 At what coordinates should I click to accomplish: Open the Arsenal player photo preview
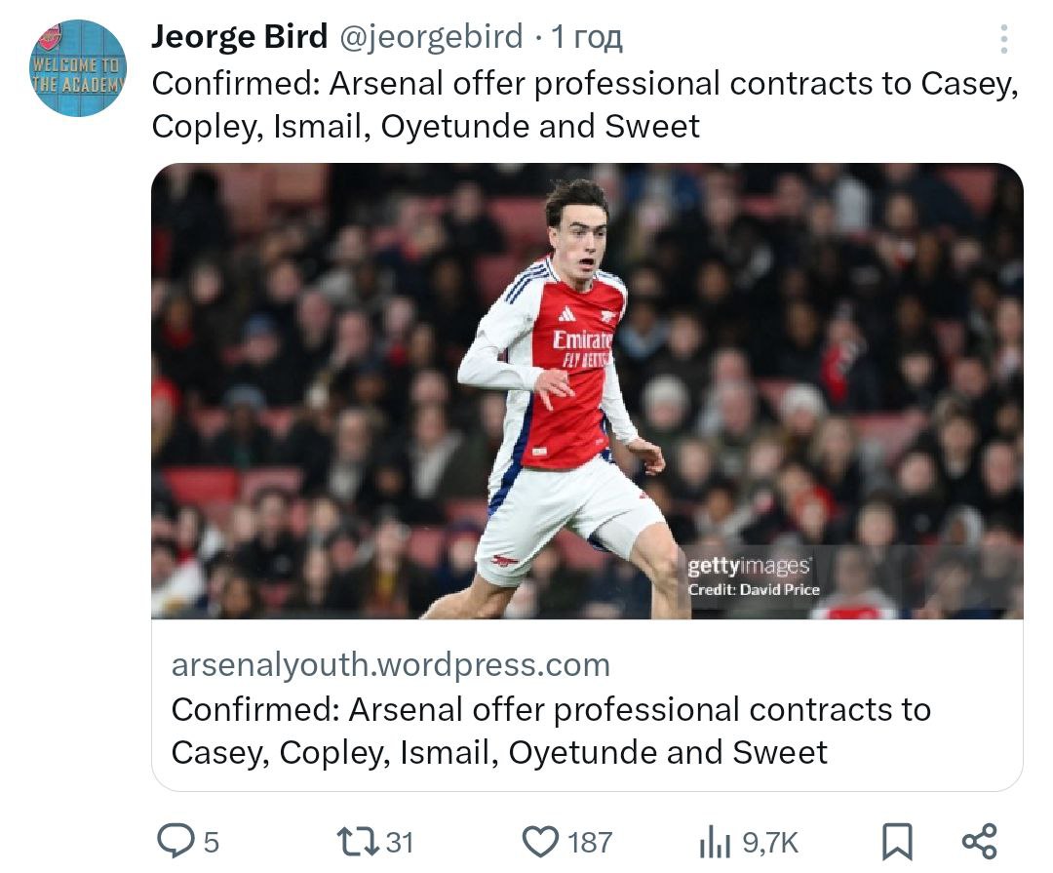(586, 390)
